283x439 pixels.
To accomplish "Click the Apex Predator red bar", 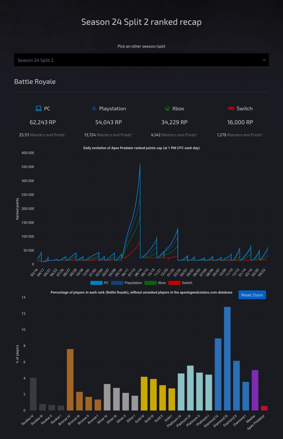I will click(x=264, y=408).
